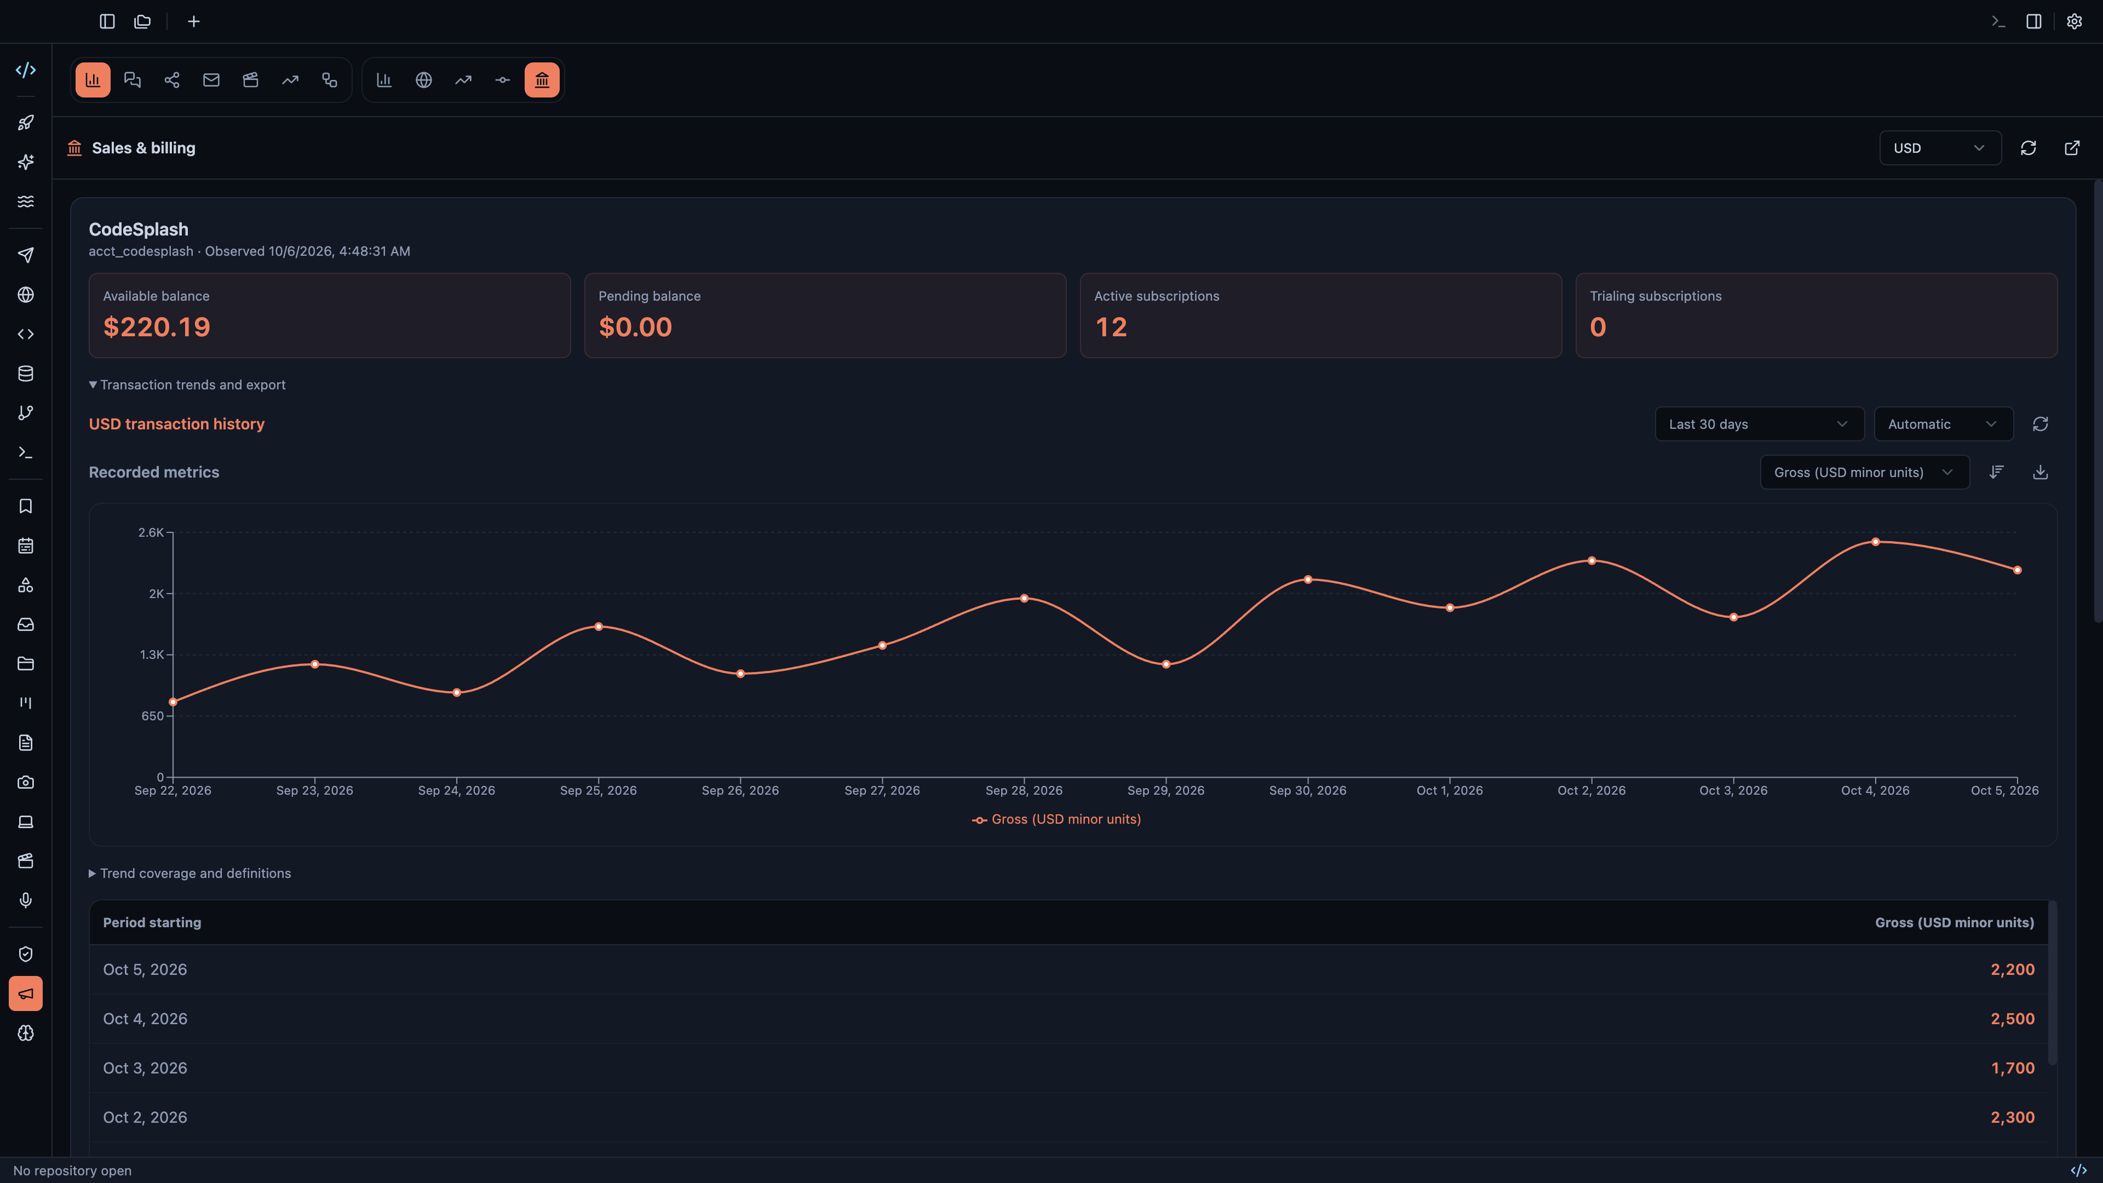Open the git branch sidebar icon
This screenshot has height=1183, width=2103.
(25, 413)
